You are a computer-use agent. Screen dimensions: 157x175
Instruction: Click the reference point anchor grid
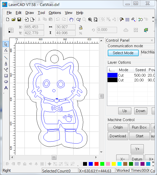click(x=11, y=30)
